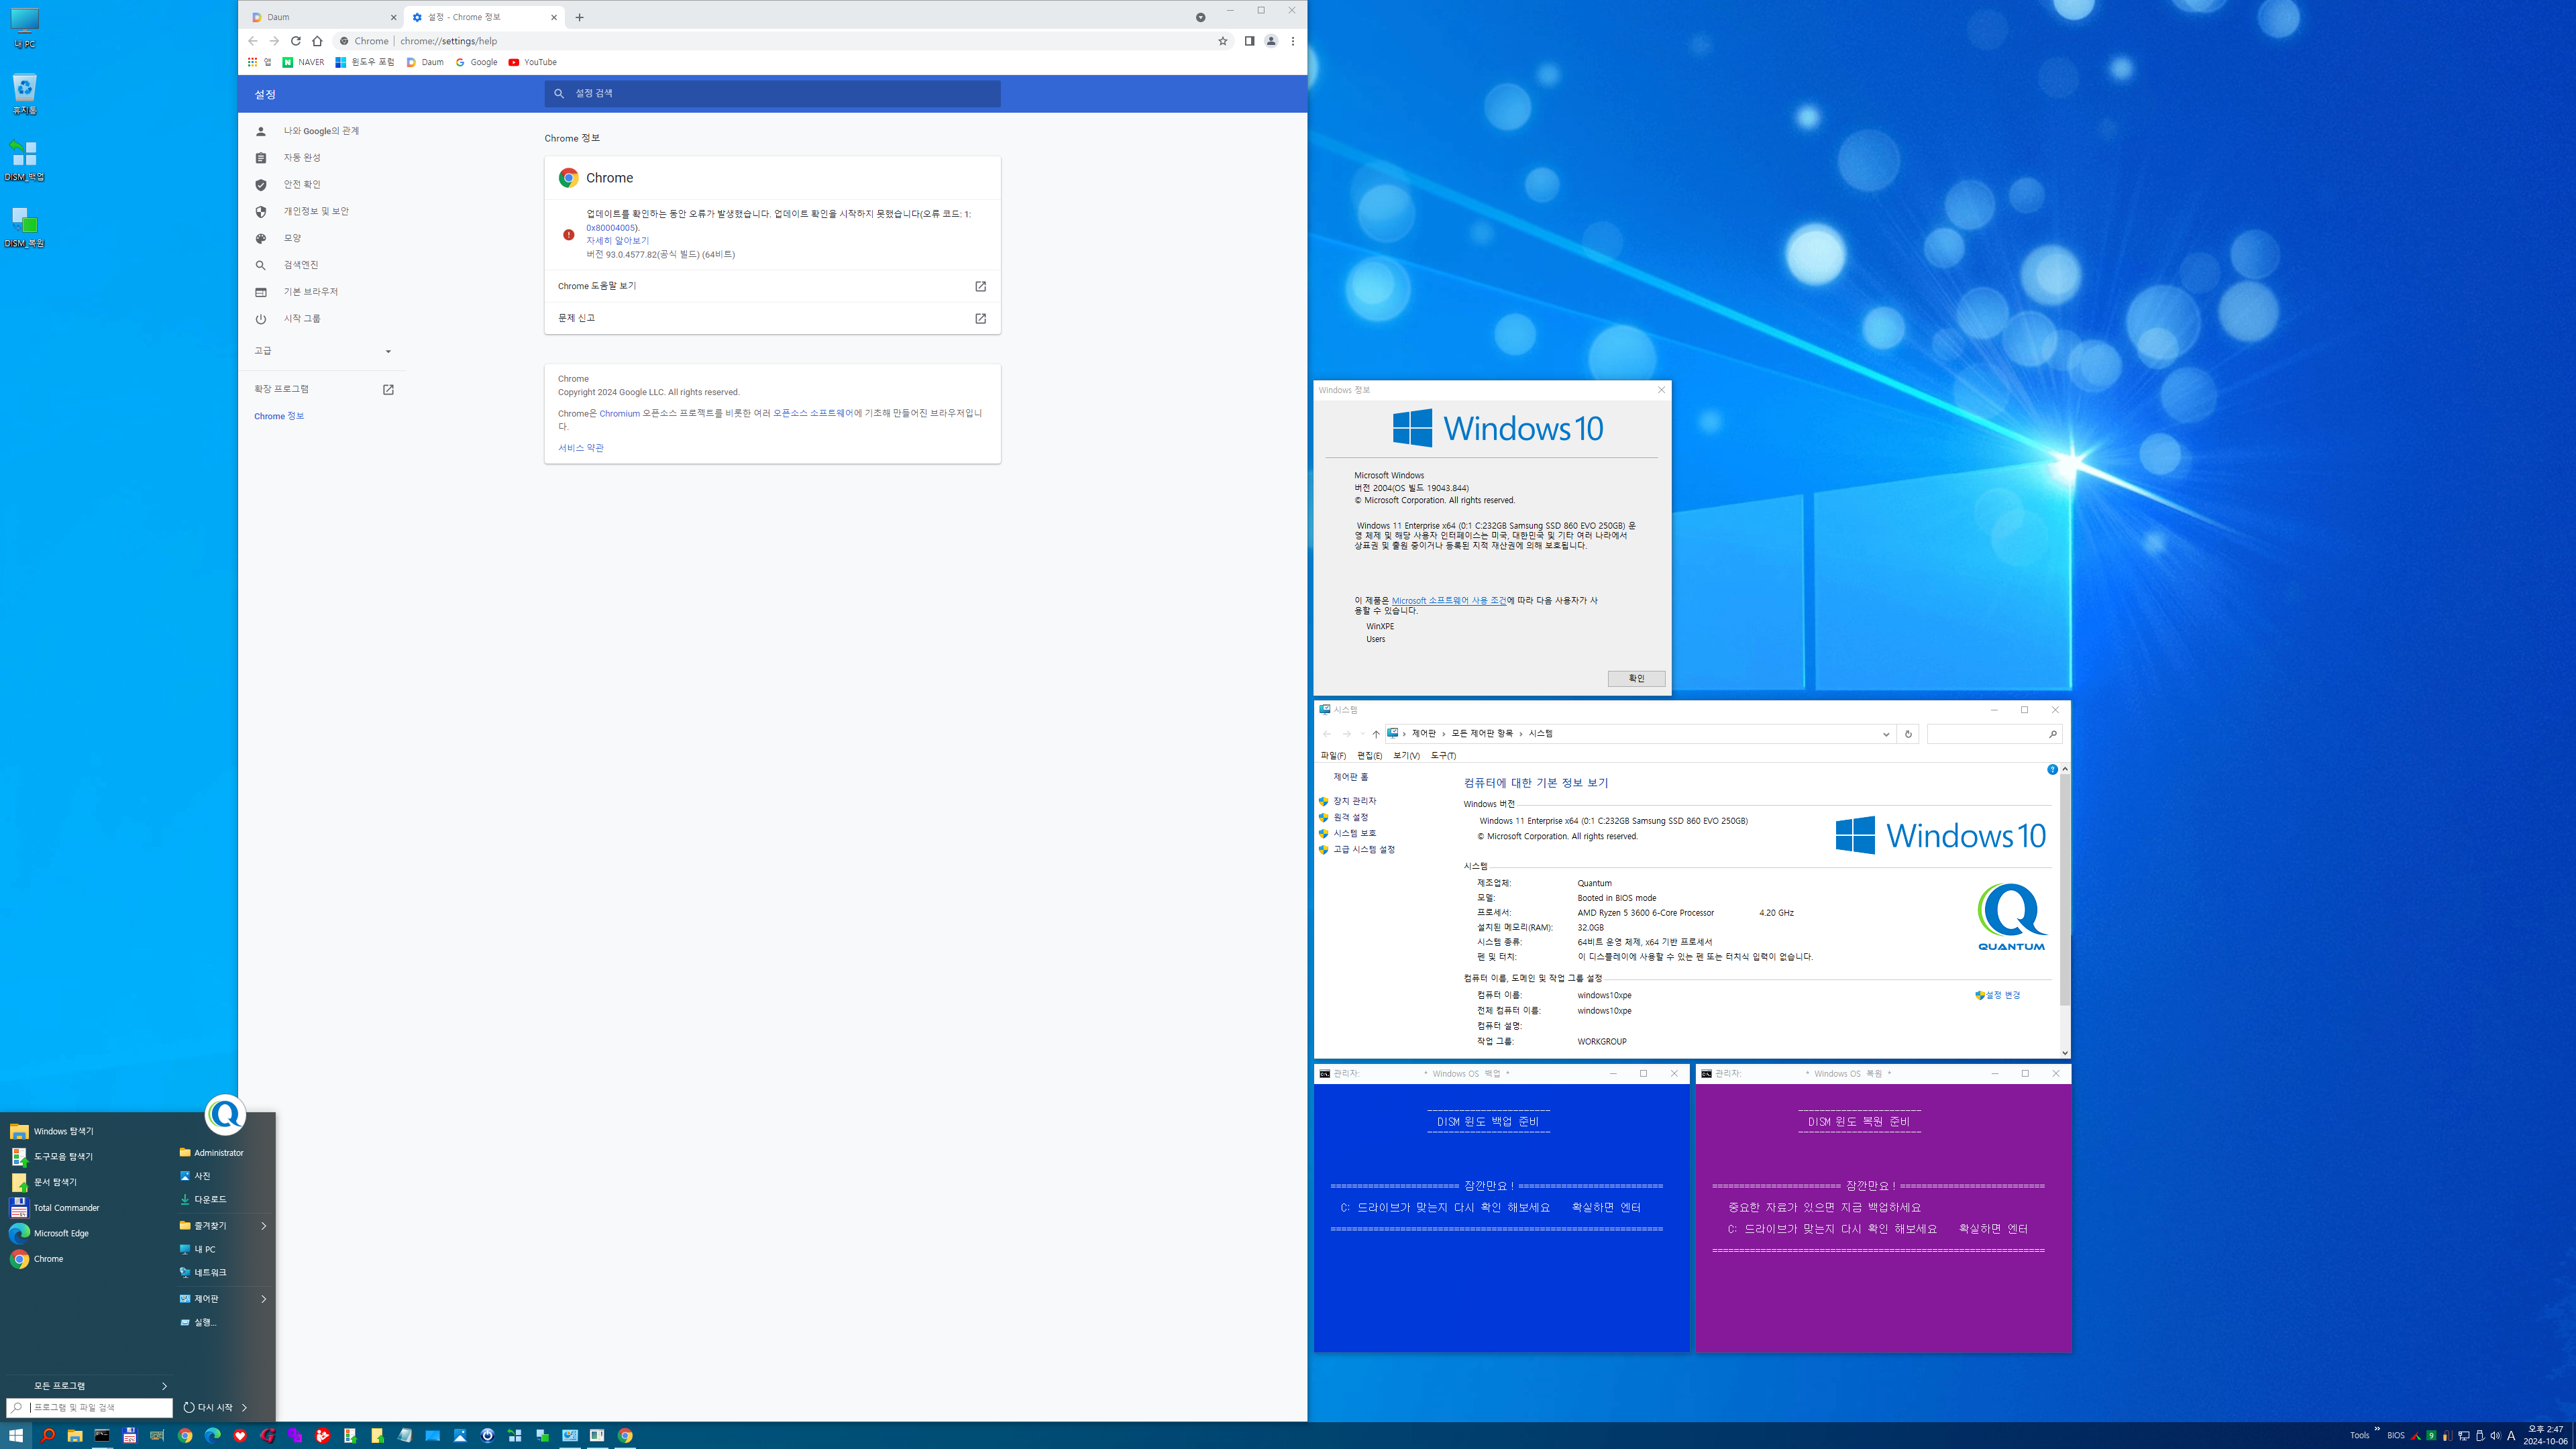
Task: Open '나와 Google의 관계' settings section
Action: 321,131
